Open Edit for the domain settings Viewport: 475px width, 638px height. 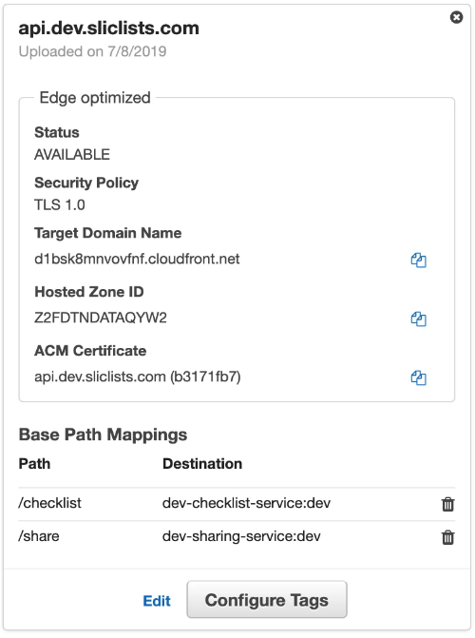point(157,601)
